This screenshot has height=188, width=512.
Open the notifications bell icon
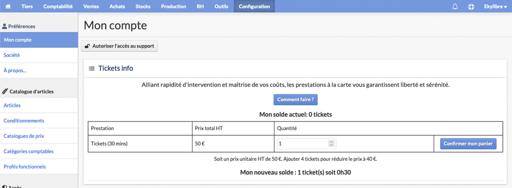tap(455, 7)
